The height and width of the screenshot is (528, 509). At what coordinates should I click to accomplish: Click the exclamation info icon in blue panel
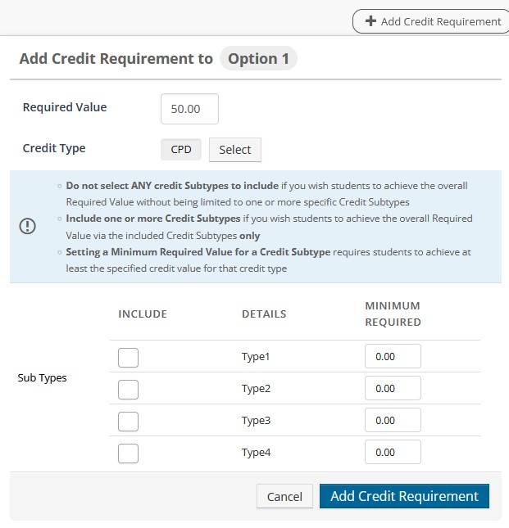pyautogui.click(x=27, y=226)
